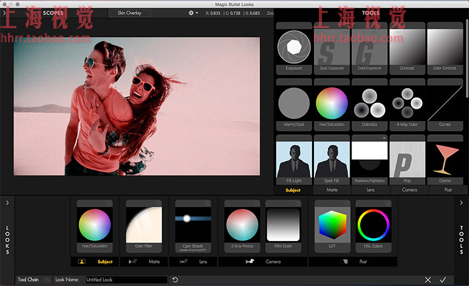This screenshot has width=469, height=286.
Task: Expand the Tools drawer arrow at bottom right
Action: [461, 202]
